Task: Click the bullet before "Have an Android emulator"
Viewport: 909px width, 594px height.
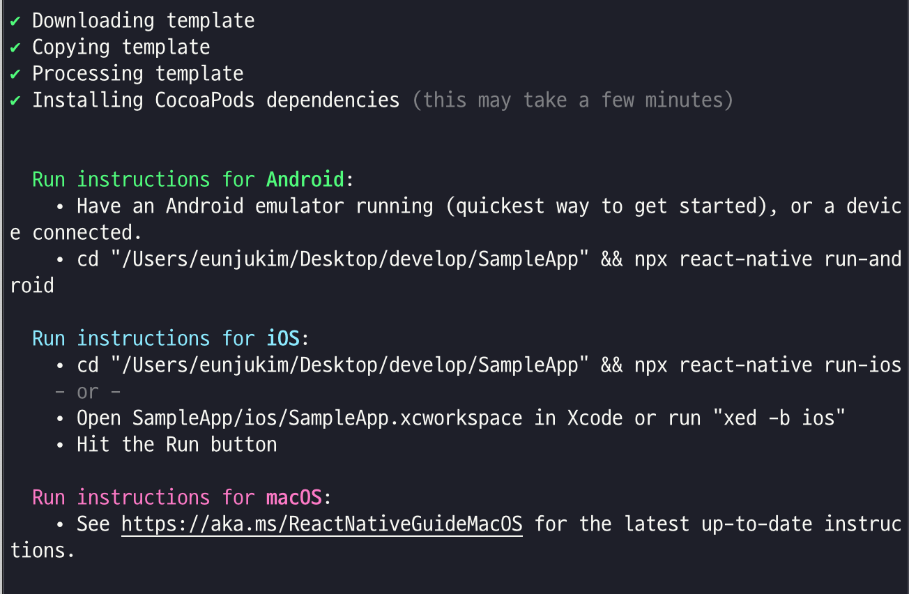Action: click(x=61, y=206)
